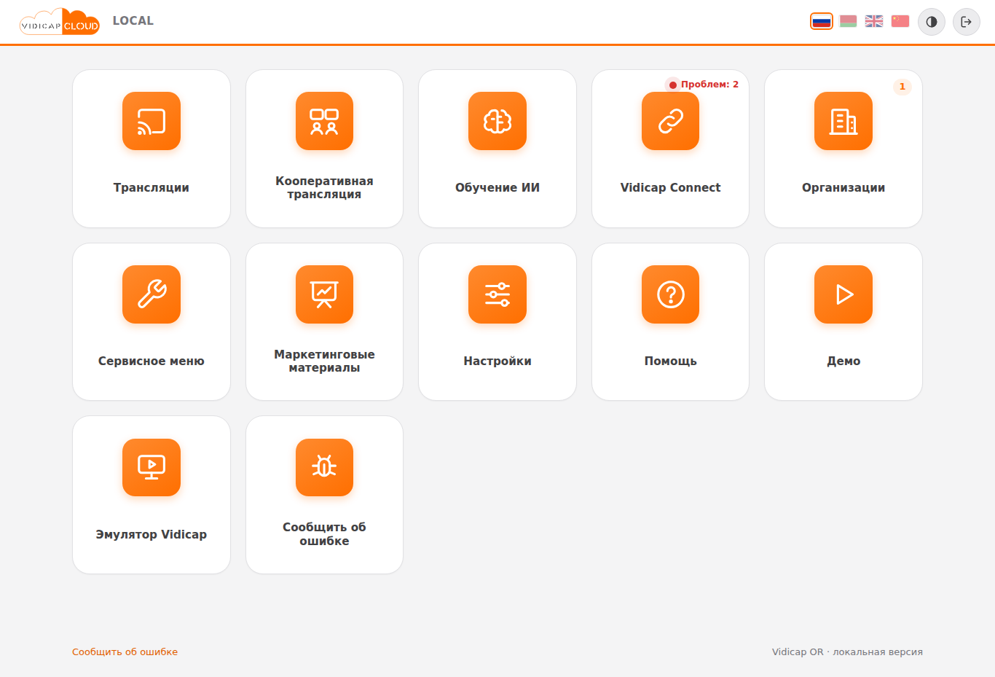The width and height of the screenshot is (995, 677).
Task: Open the Vidicap Connect link icon
Action: point(670,121)
